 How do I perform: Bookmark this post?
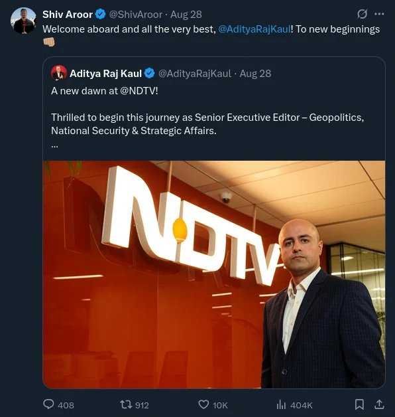click(x=359, y=404)
